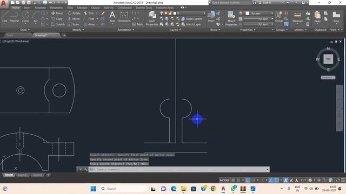Open the Insert ribbon tab

(x=27, y=8)
